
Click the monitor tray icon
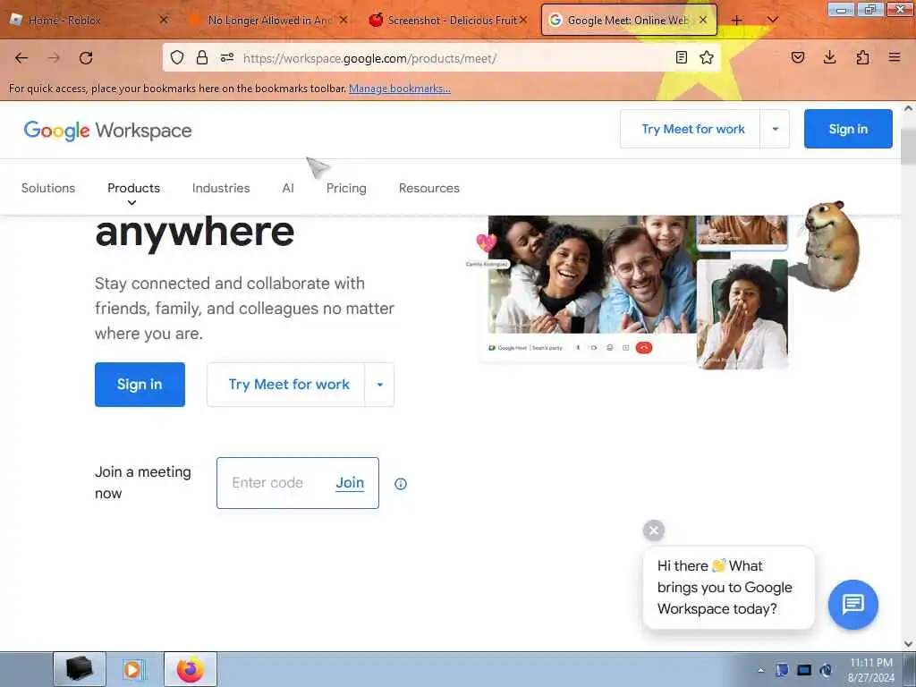tap(804, 670)
